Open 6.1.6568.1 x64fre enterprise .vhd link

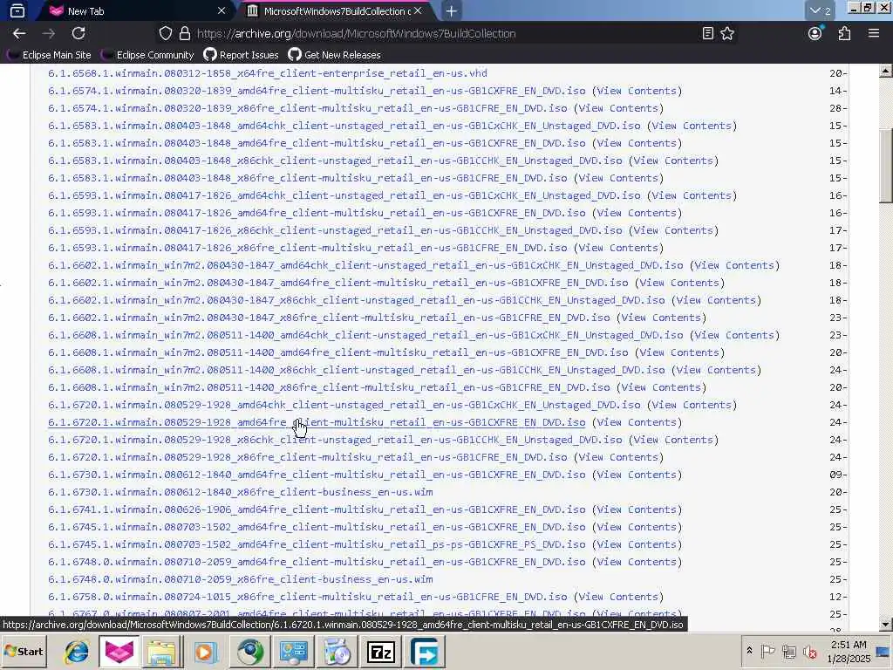268,73
